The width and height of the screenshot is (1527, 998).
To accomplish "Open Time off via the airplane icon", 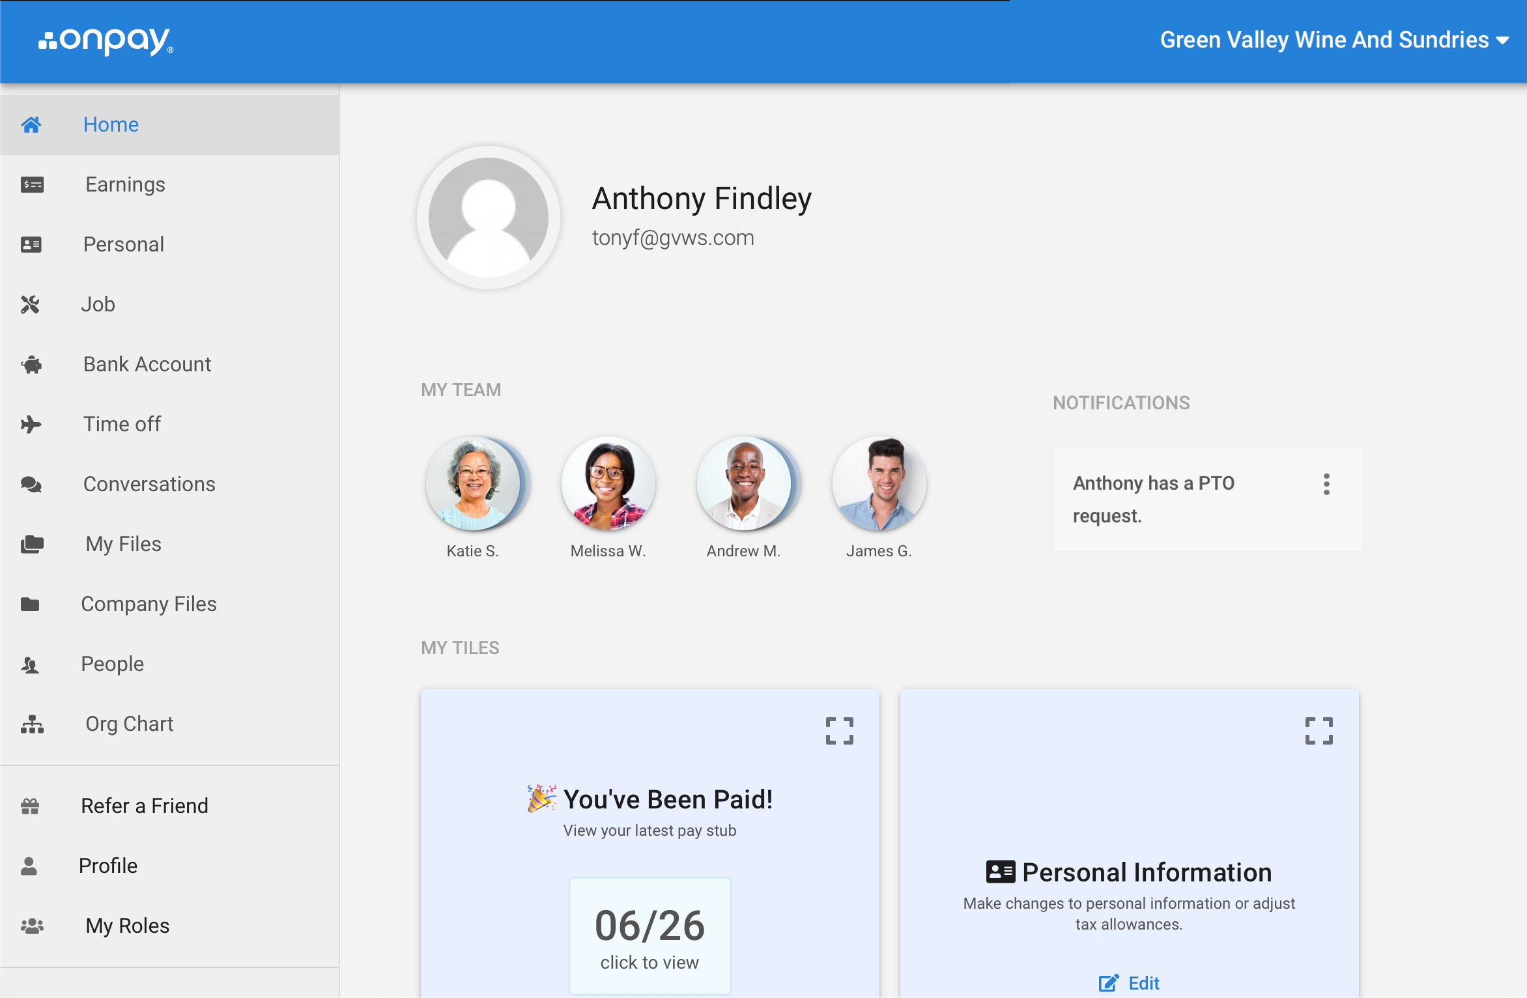I will (x=31, y=424).
